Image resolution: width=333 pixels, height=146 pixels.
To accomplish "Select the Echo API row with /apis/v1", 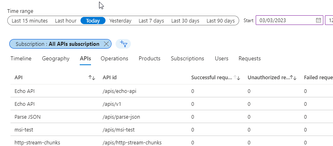I will pos(172,104).
